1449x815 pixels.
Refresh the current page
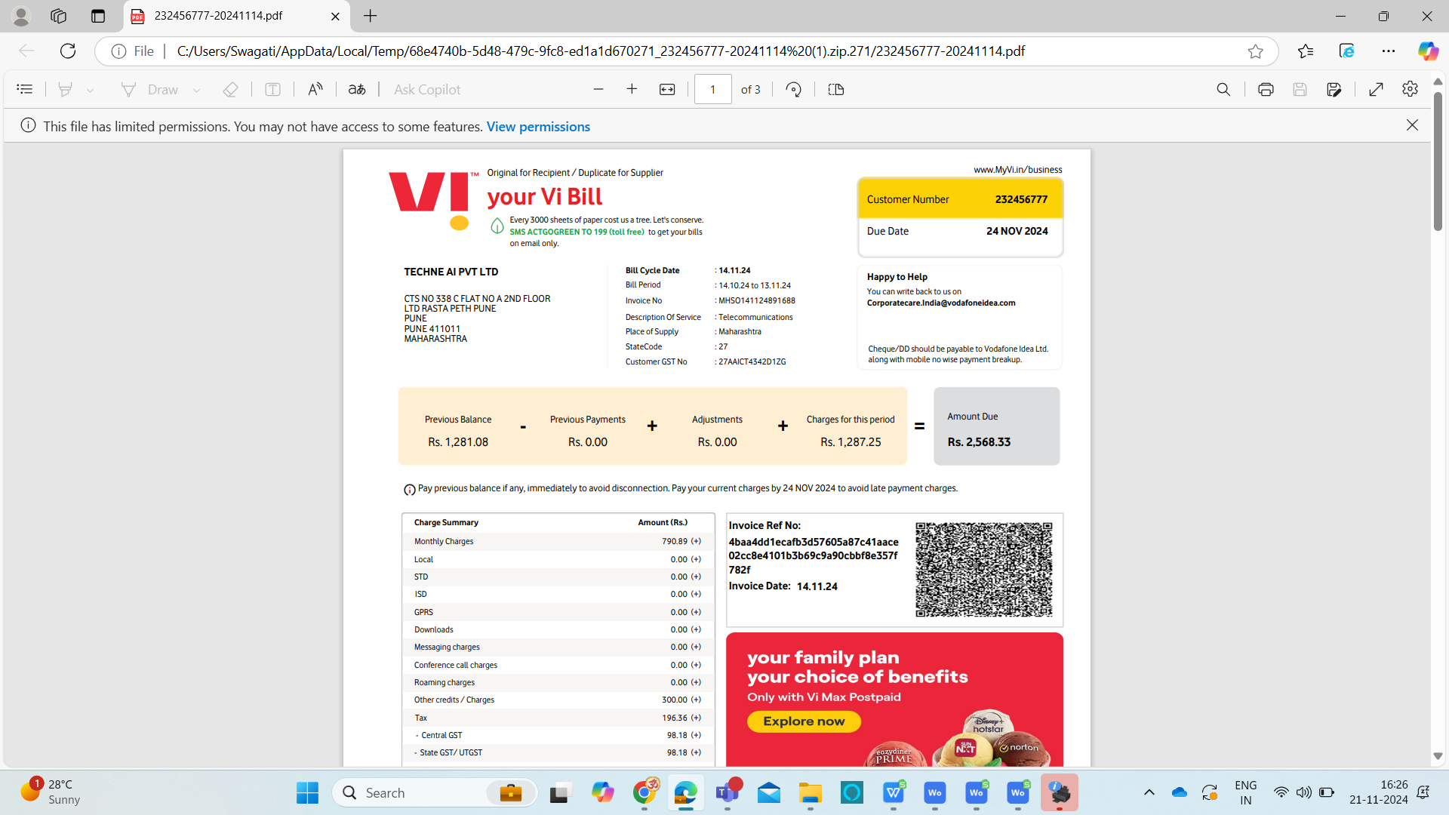point(68,51)
